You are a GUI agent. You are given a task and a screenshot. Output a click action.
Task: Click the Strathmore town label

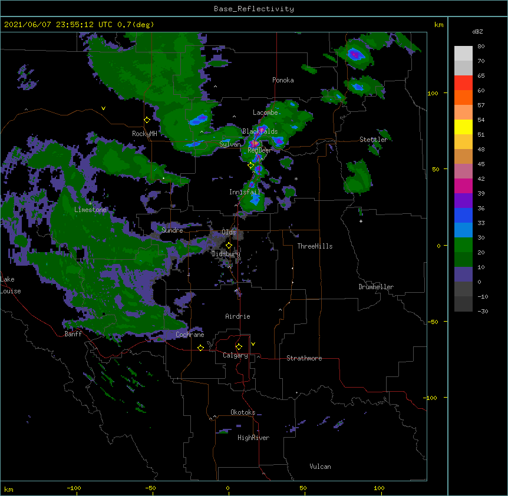pyautogui.click(x=304, y=358)
